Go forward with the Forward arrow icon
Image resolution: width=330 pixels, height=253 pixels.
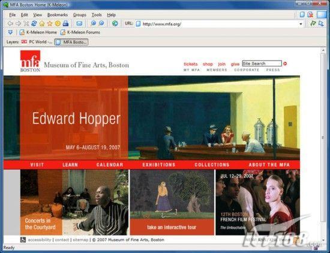(19, 23)
